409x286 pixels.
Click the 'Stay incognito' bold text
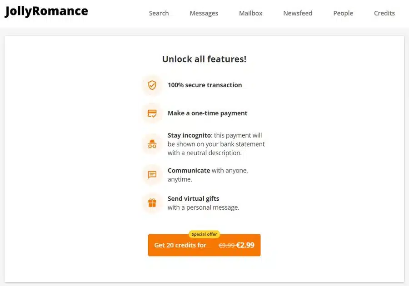(x=189, y=135)
